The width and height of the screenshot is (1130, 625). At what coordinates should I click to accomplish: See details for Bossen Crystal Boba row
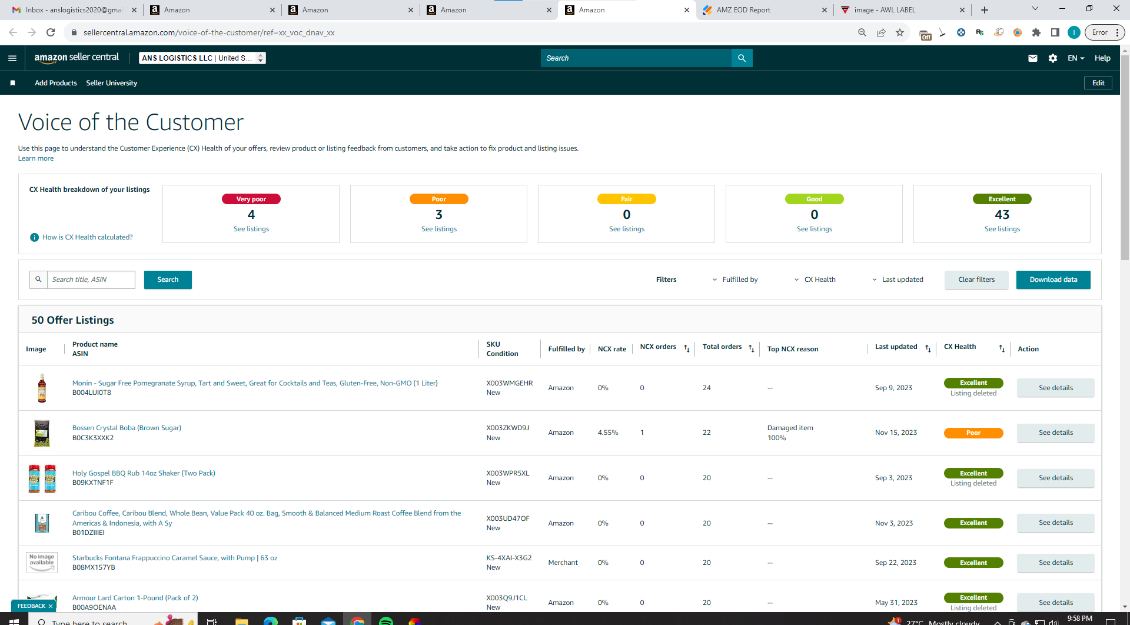[x=1056, y=433]
